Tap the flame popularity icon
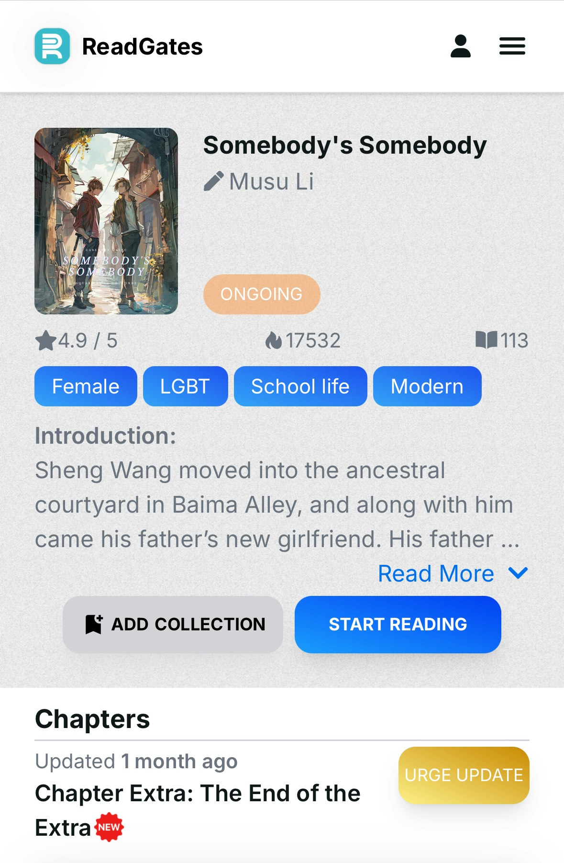The height and width of the screenshot is (863, 564). tap(274, 341)
